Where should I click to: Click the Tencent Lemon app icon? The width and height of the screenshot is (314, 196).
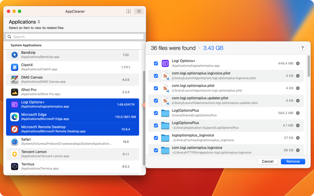(x=15, y=154)
